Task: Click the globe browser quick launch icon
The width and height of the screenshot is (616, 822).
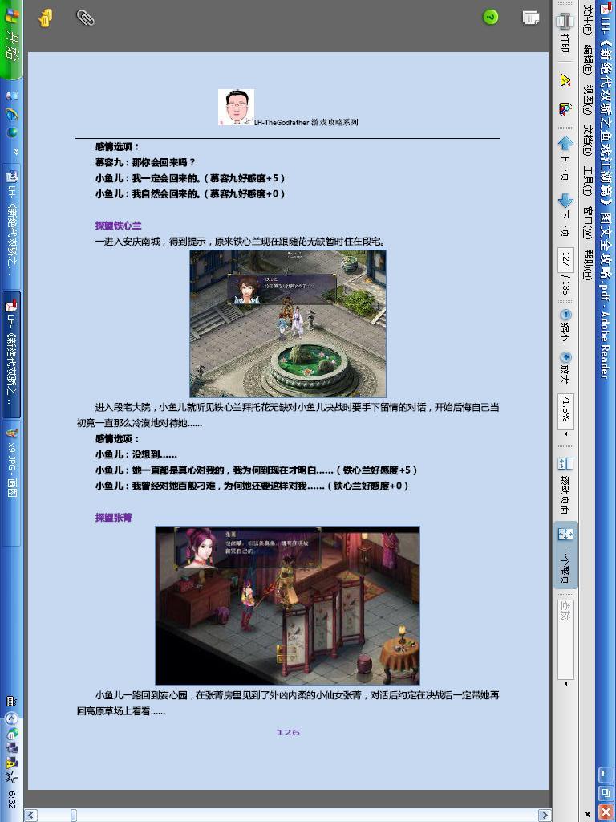Action: pos(11,132)
